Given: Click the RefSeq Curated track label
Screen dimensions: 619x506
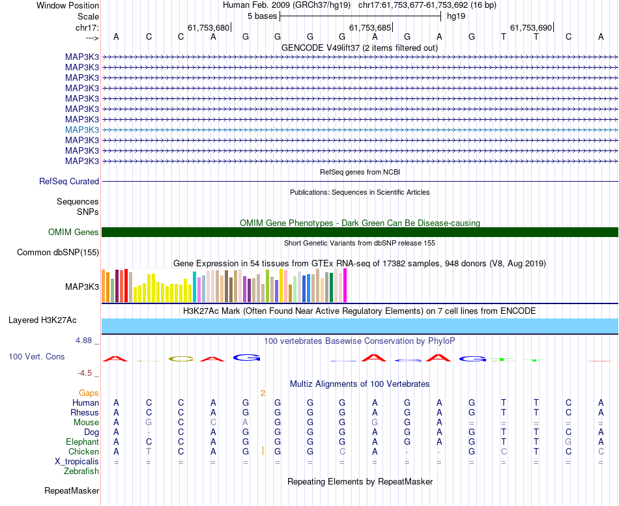Looking at the screenshot, I should pyautogui.click(x=69, y=181).
